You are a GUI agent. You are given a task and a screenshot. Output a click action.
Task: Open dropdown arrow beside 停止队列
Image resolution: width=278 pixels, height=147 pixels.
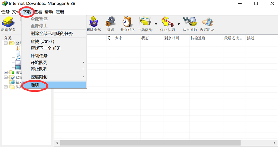coord(179,24)
